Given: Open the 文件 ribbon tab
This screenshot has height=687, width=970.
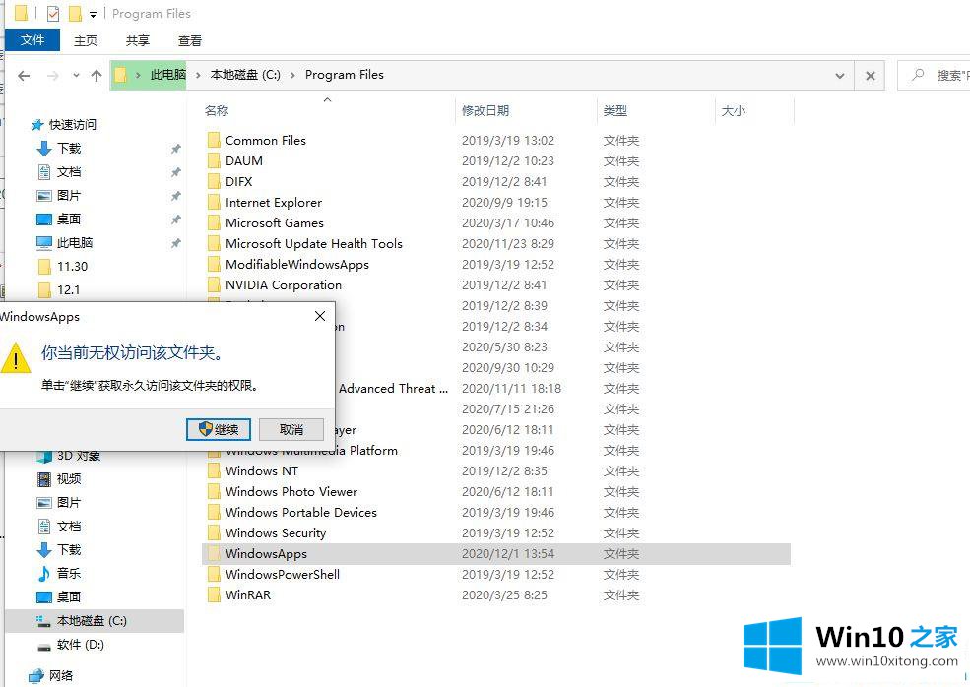Looking at the screenshot, I should 32,40.
